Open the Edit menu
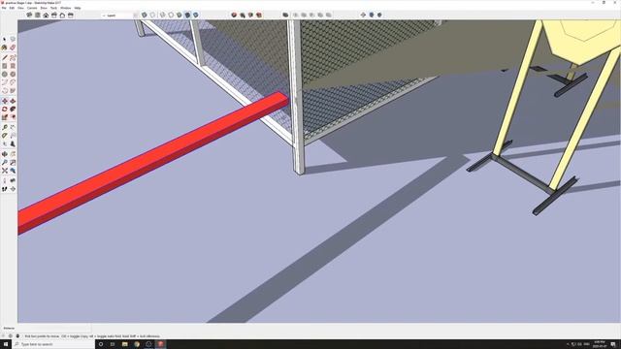 click(x=12, y=8)
